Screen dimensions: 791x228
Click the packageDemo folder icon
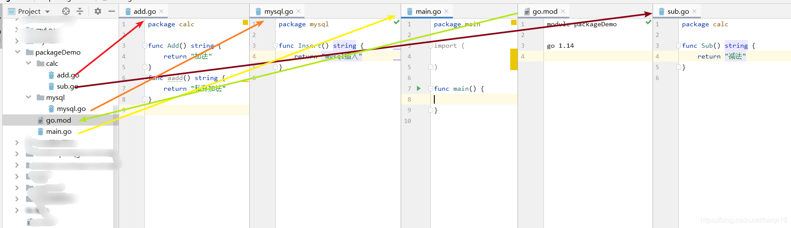[30, 52]
